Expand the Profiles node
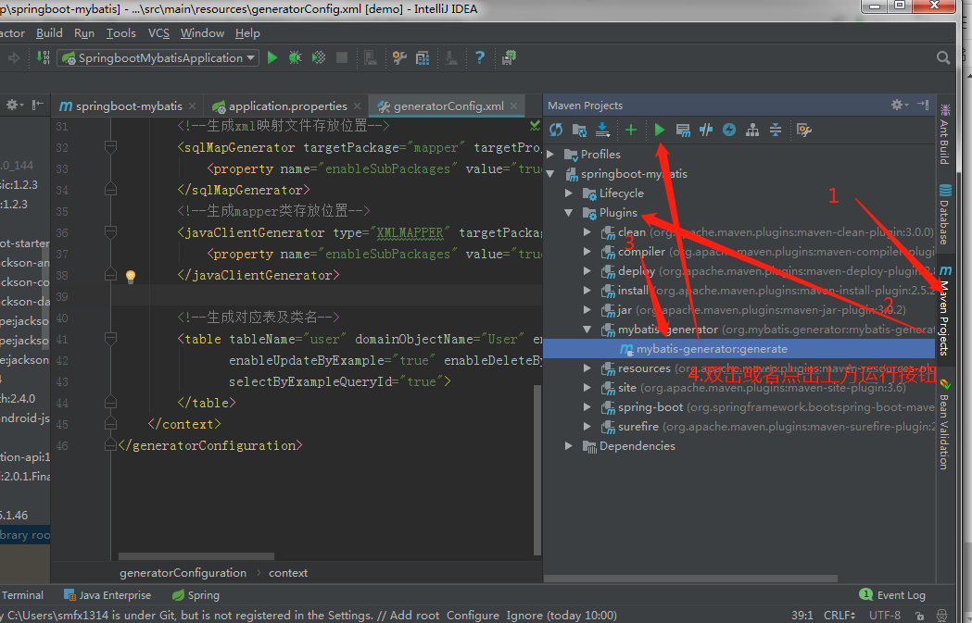 (x=550, y=155)
